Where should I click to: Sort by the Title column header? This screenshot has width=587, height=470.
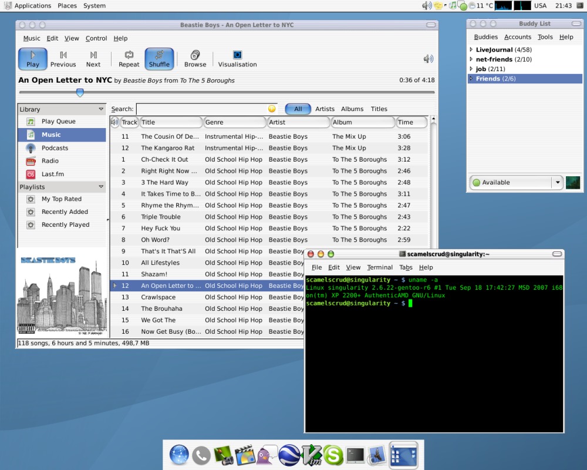tap(171, 122)
